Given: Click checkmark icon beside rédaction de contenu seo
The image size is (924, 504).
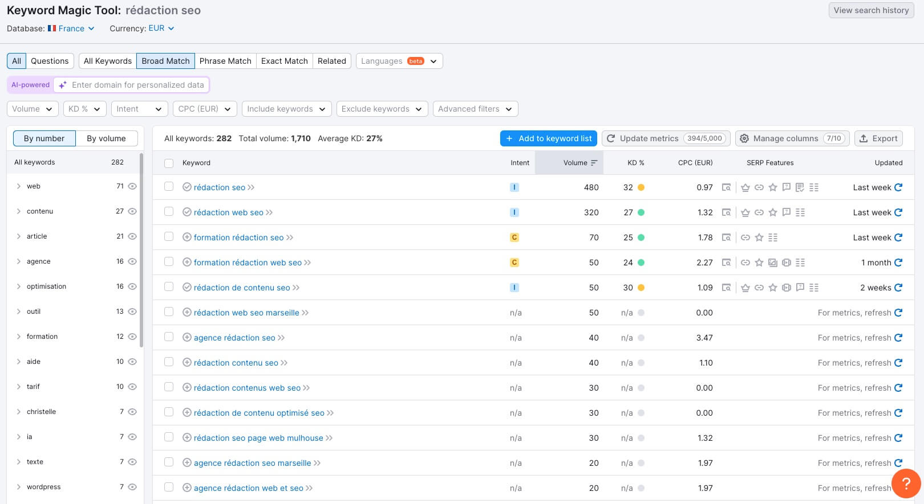Looking at the screenshot, I should point(187,288).
